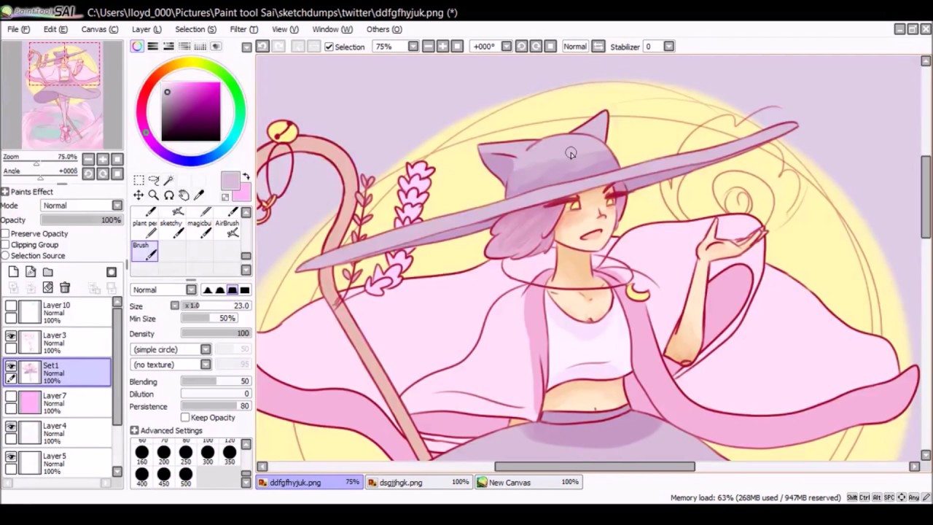Screen dimensions: 933x525
Task: Show Layer7 via its visibility box
Action: click(x=11, y=397)
